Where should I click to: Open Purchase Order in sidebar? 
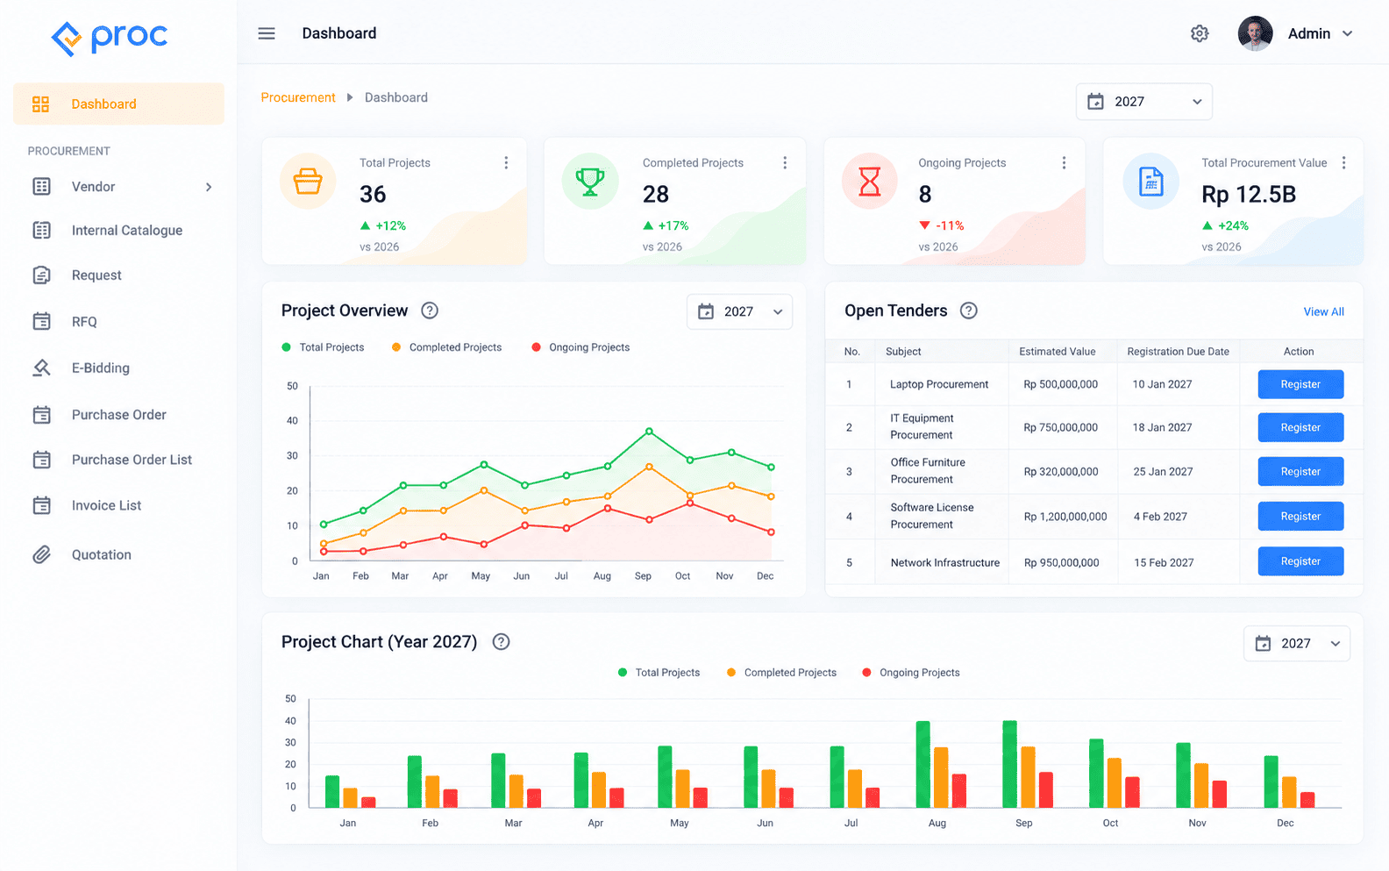point(118,415)
